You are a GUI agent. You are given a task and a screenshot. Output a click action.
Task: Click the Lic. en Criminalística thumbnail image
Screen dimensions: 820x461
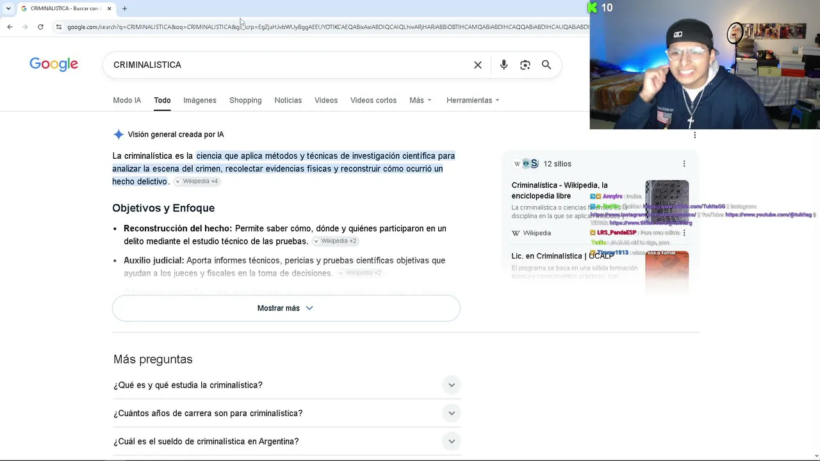click(x=667, y=271)
